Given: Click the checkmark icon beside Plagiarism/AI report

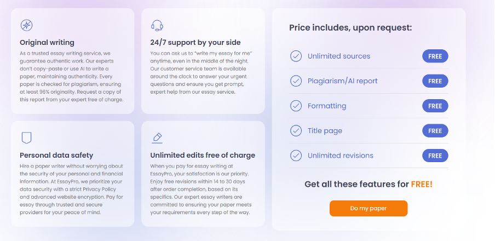Looking at the screenshot, I should click(x=296, y=81).
